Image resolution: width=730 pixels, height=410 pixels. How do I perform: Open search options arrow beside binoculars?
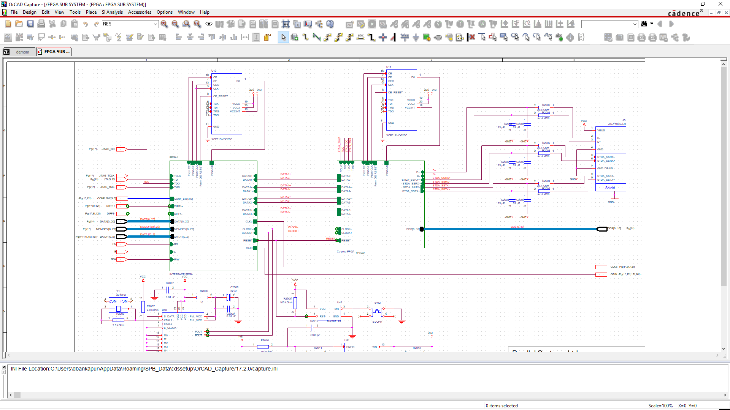click(x=652, y=24)
